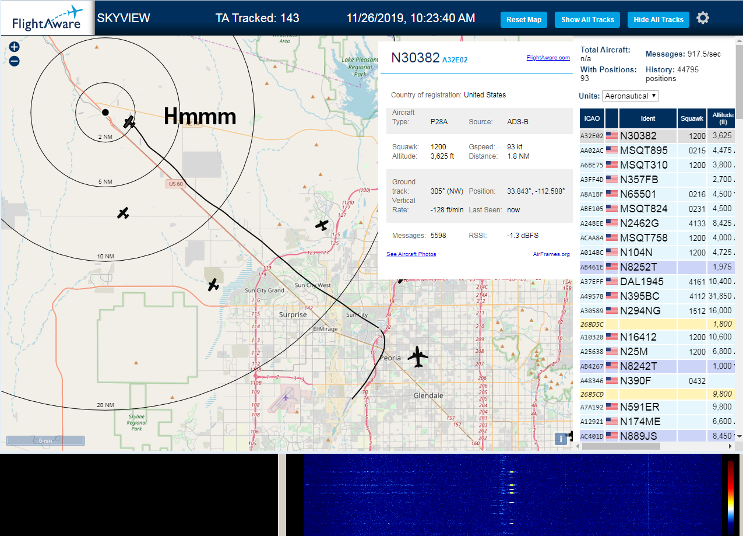Click the US flag in N30382 row
The width and height of the screenshot is (743, 536).
(x=612, y=135)
